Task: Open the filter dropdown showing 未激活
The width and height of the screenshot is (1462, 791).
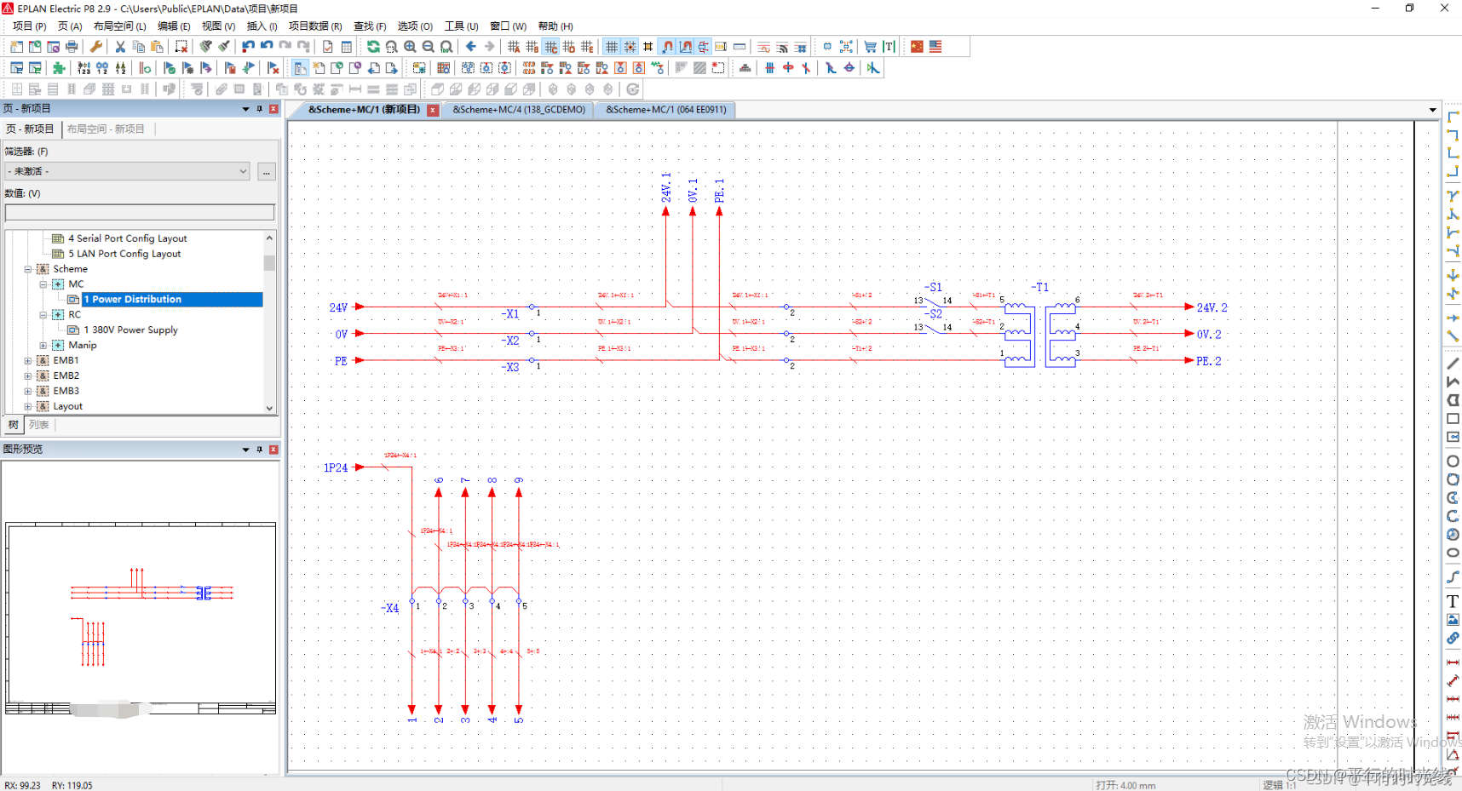Action: 128,171
